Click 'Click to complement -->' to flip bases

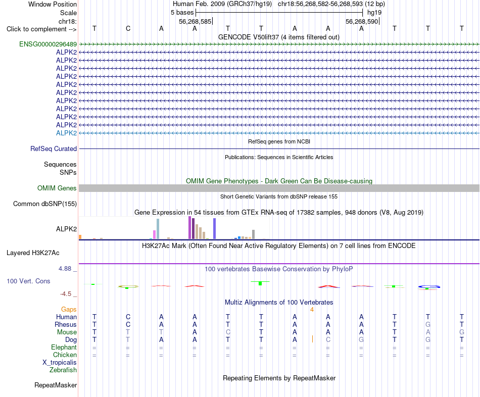point(41,29)
